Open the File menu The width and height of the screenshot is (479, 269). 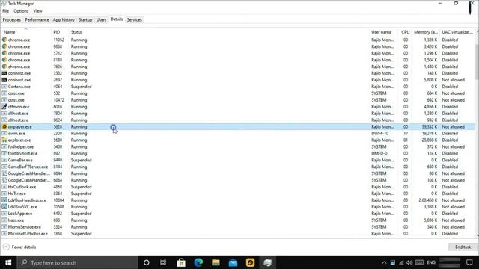point(5,11)
